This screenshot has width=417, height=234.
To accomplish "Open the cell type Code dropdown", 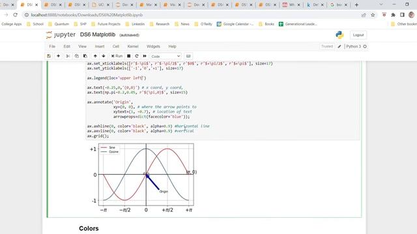I will tap(165, 57).
